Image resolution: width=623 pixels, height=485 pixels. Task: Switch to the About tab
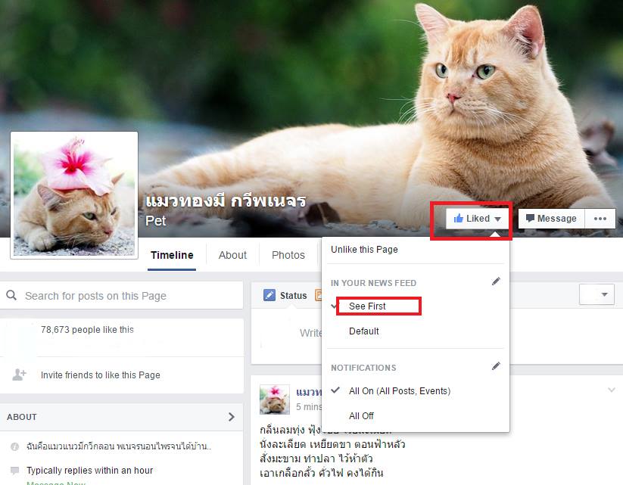(232, 255)
